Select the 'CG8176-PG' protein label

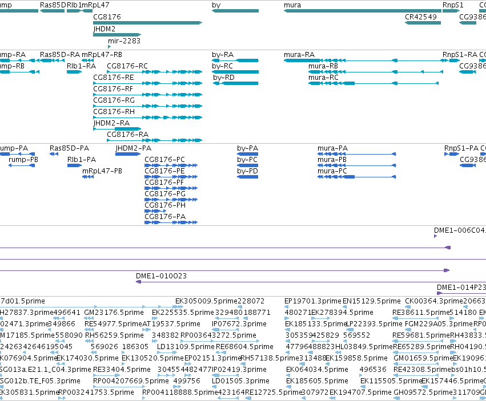(165, 194)
